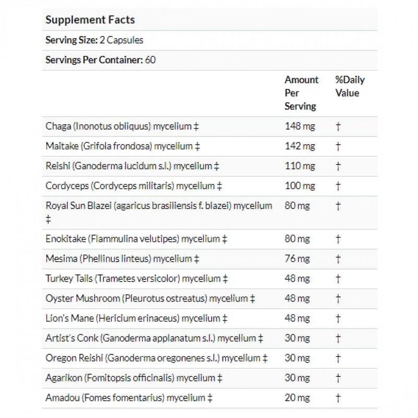Click the Amount Per Serving column header
The width and height of the screenshot is (418, 418).
click(301, 93)
